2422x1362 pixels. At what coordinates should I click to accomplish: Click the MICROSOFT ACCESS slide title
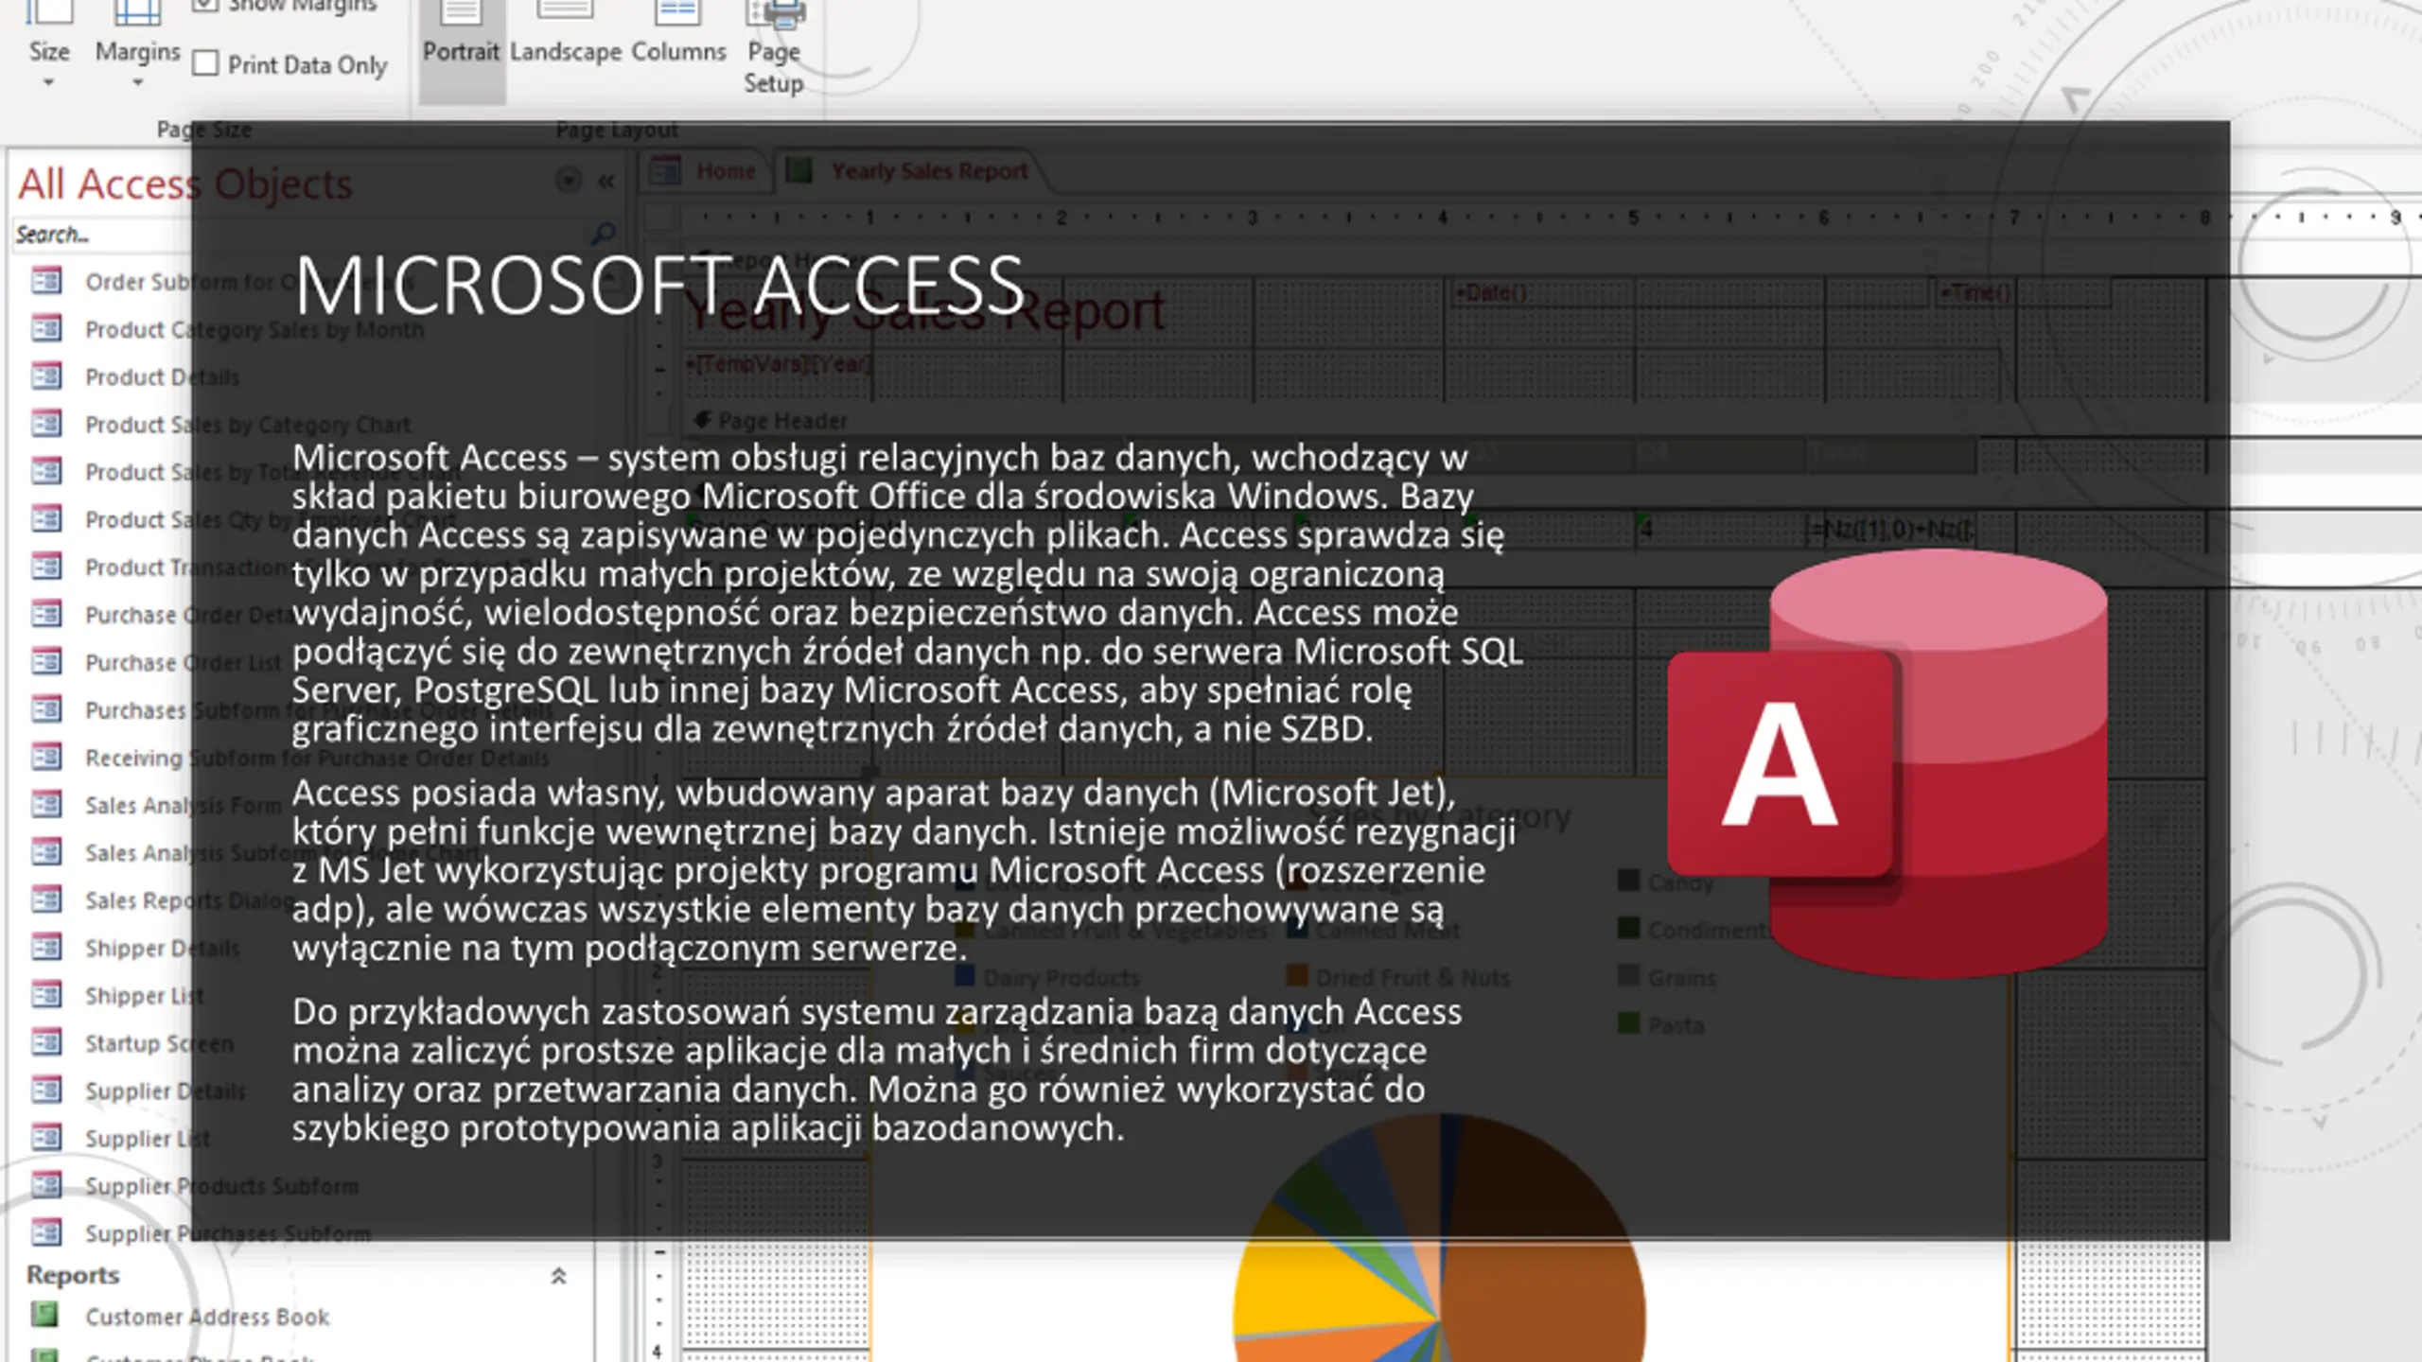(659, 285)
